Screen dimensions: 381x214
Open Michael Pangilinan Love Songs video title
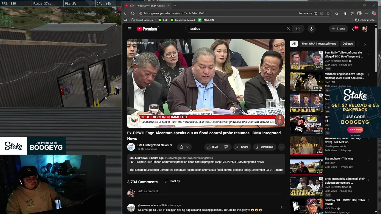(344, 76)
